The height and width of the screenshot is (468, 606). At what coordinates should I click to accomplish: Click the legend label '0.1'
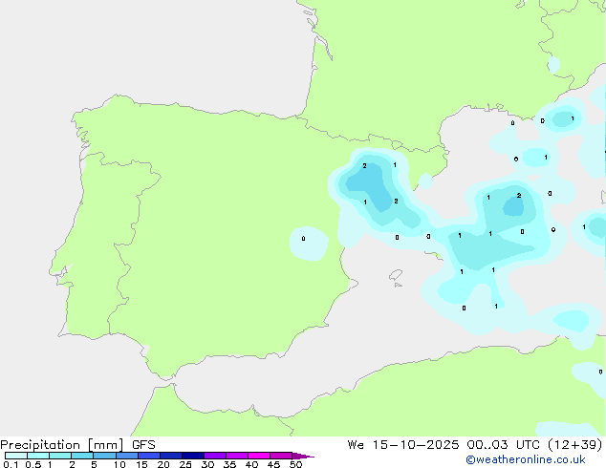(x=11, y=464)
